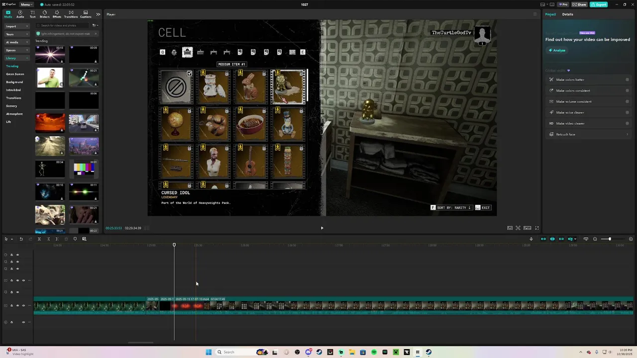Open the Effects panel
The width and height of the screenshot is (637, 358).
point(57,14)
